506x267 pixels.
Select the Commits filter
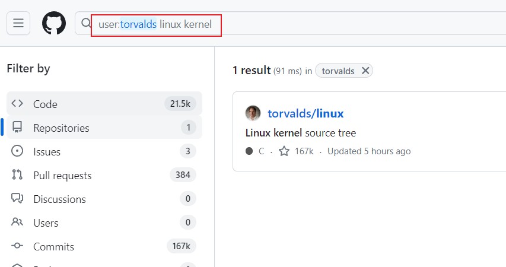104,246
